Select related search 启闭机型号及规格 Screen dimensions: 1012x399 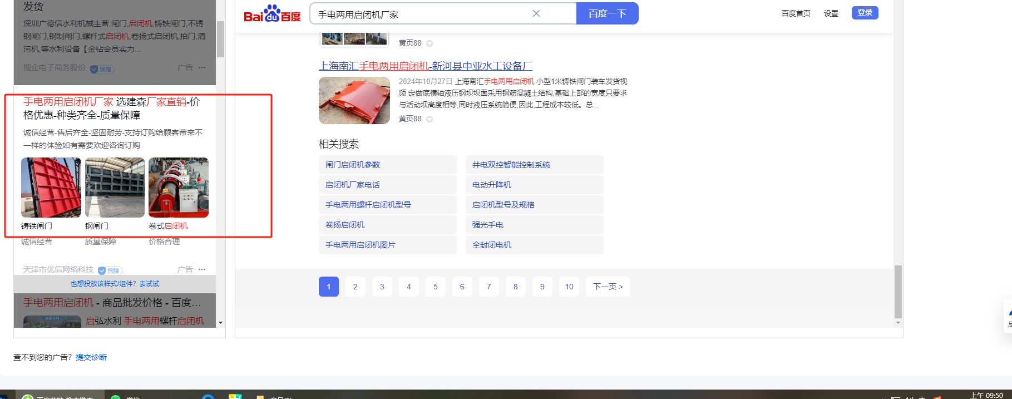(x=535, y=205)
